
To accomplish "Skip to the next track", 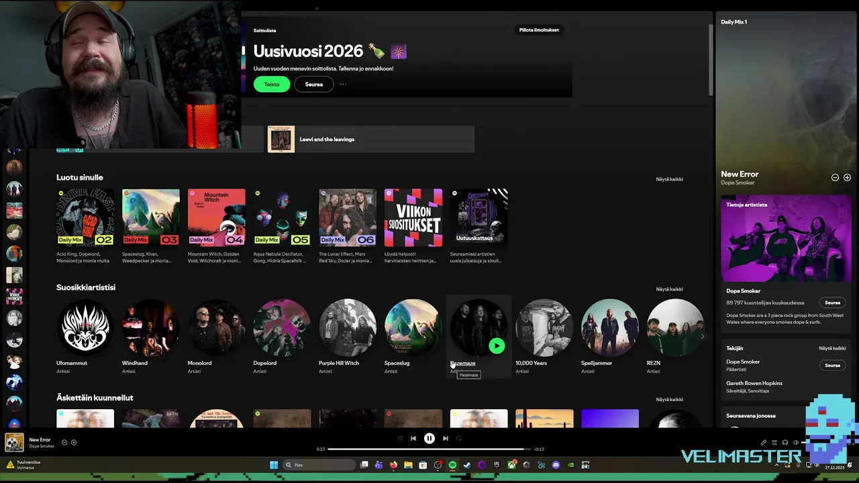I will (445, 438).
